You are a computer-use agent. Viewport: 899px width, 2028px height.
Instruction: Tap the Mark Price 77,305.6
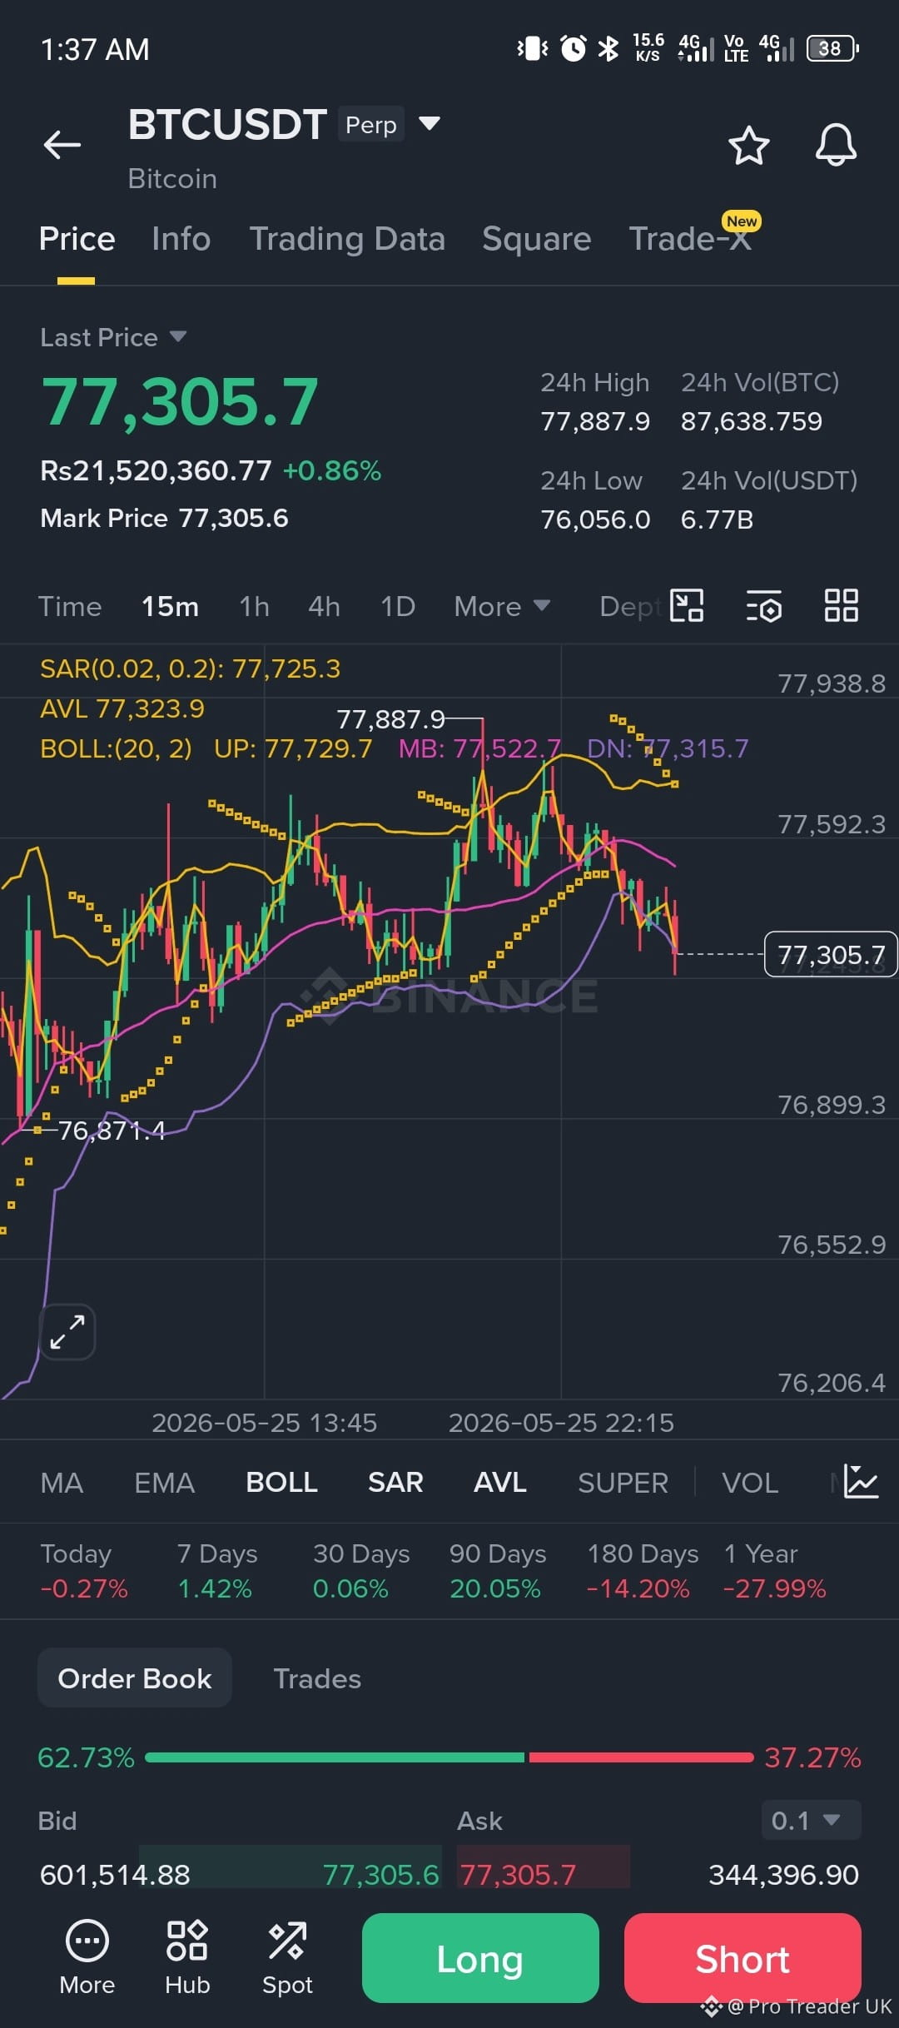pyautogui.click(x=164, y=518)
